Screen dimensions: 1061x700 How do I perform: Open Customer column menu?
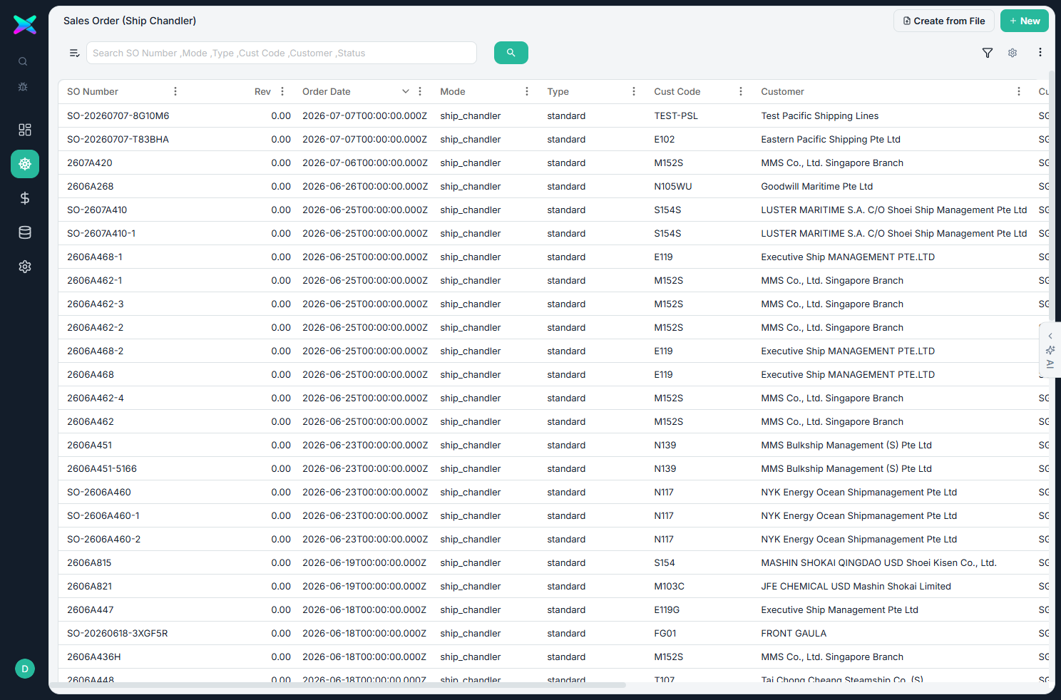click(1019, 91)
